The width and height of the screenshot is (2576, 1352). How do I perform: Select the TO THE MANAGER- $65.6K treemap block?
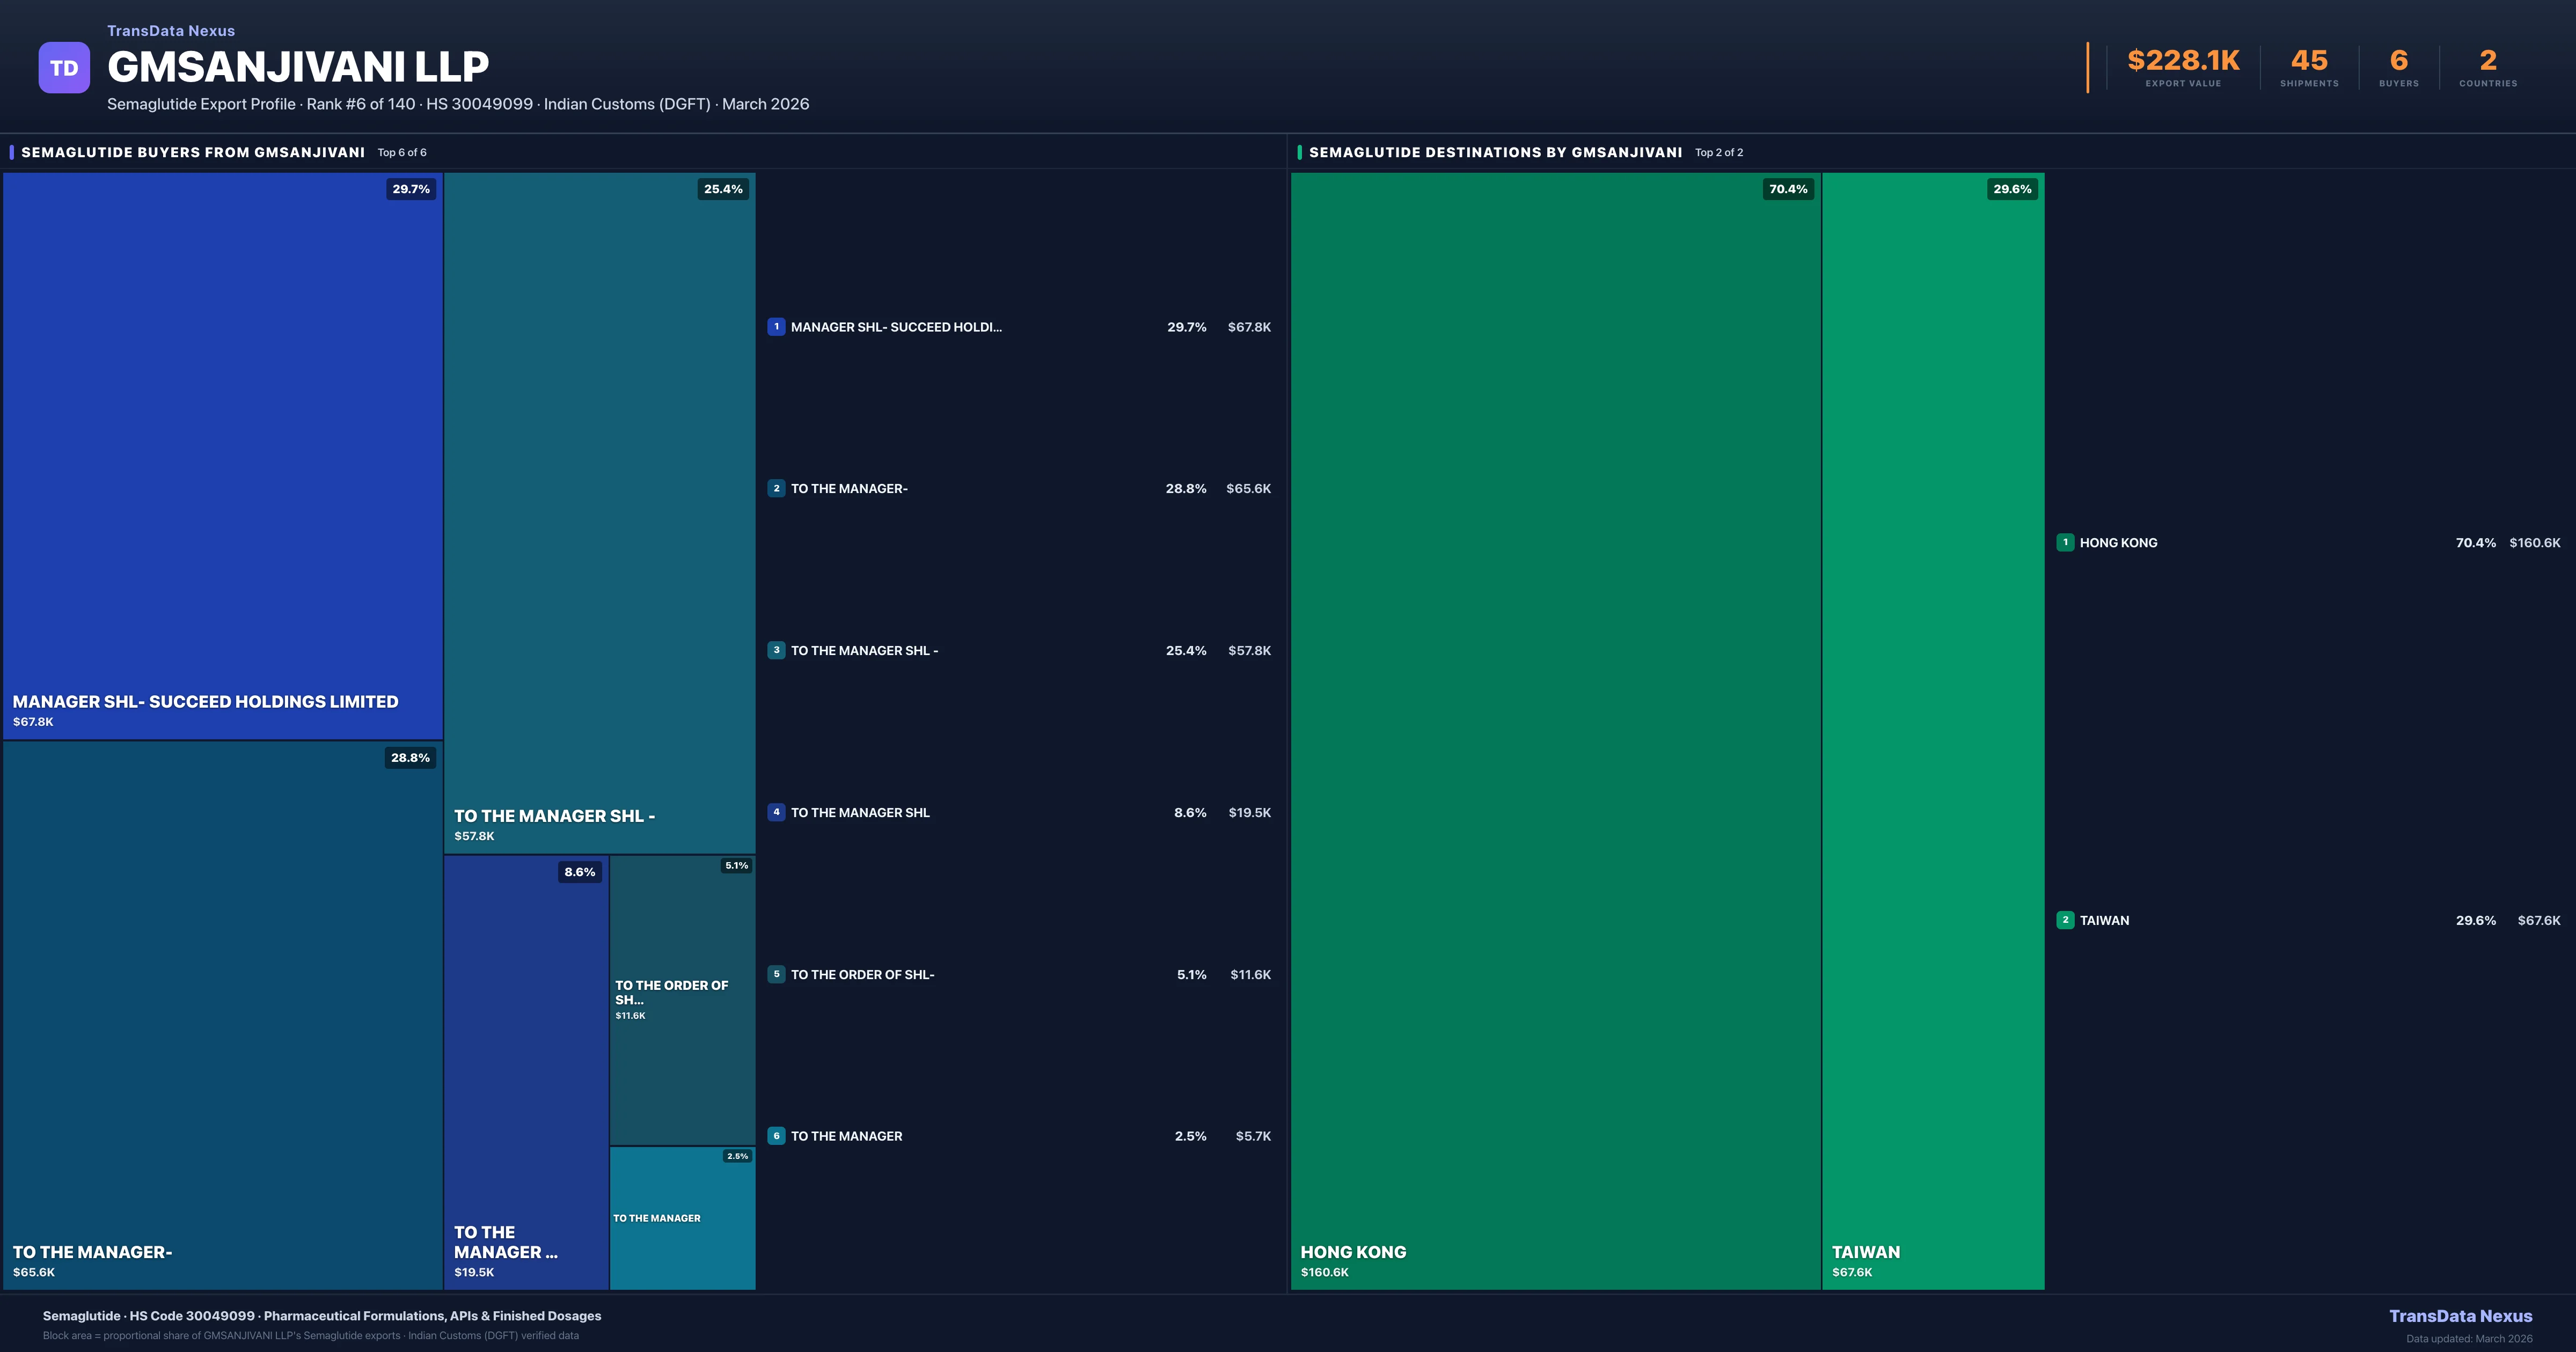click(x=222, y=1015)
